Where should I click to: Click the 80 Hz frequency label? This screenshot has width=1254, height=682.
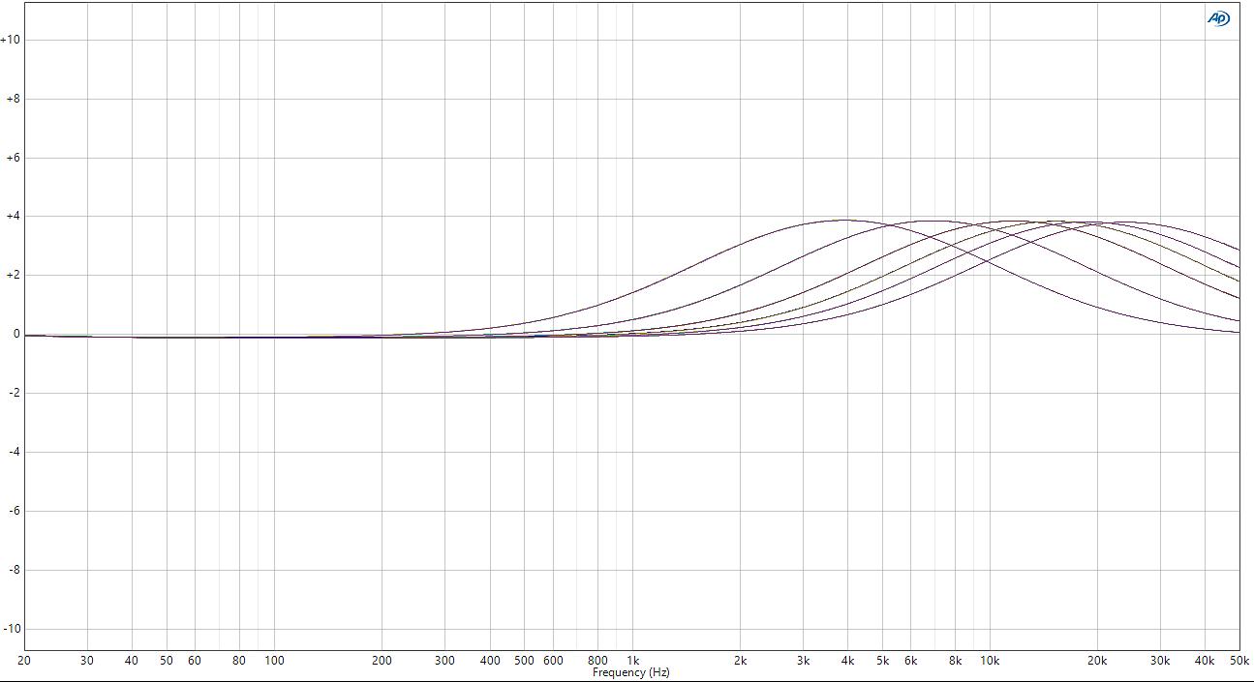pyautogui.click(x=239, y=661)
